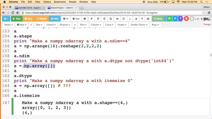Expand the Data dropdown
Image resolution: width=212 pixels, height=119 pixels.
pyautogui.click(x=39, y=25)
